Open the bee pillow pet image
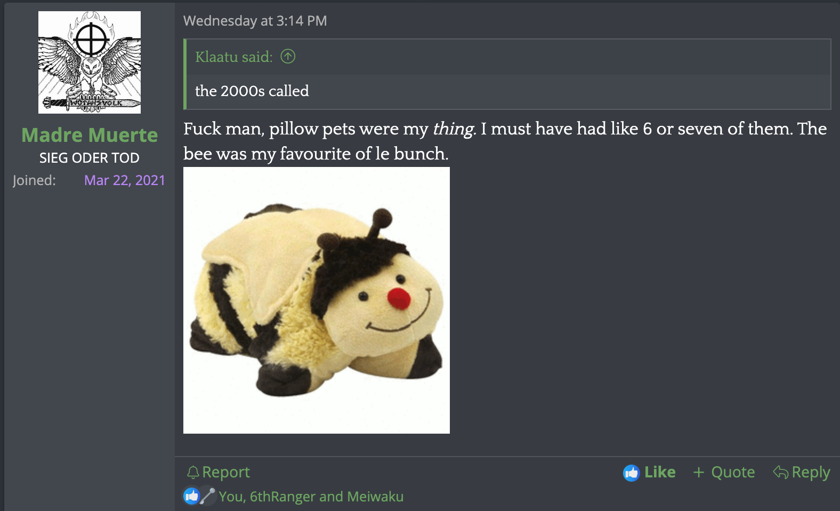Image resolution: width=840 pixels, height=511 pixels. point(317,300)
